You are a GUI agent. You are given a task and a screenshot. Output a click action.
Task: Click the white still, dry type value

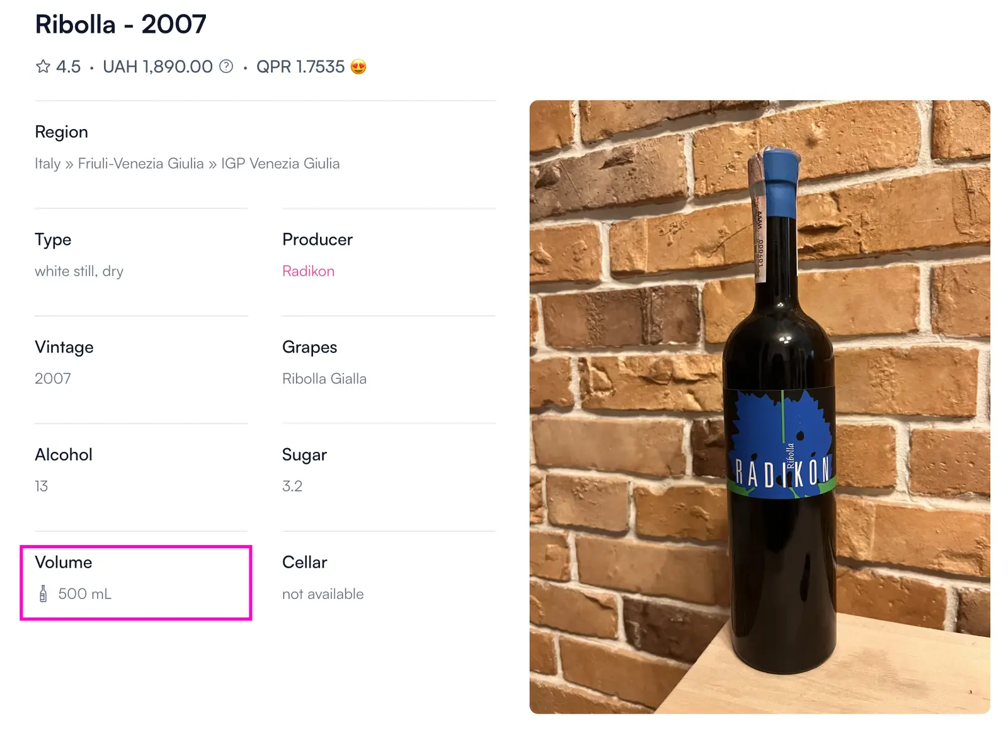coord(79,271)
